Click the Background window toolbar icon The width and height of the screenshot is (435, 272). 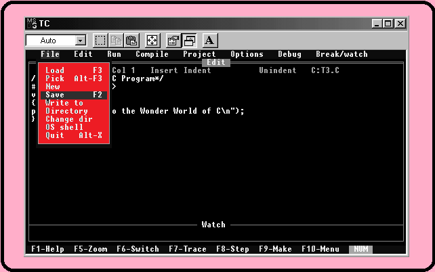[x=189, y=41]
